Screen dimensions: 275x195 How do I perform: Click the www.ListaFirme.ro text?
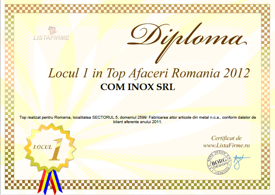tap(227, 145)
